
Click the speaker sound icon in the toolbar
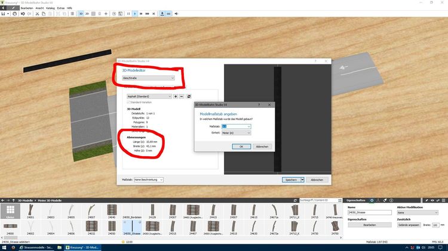[x=176, y=14]
